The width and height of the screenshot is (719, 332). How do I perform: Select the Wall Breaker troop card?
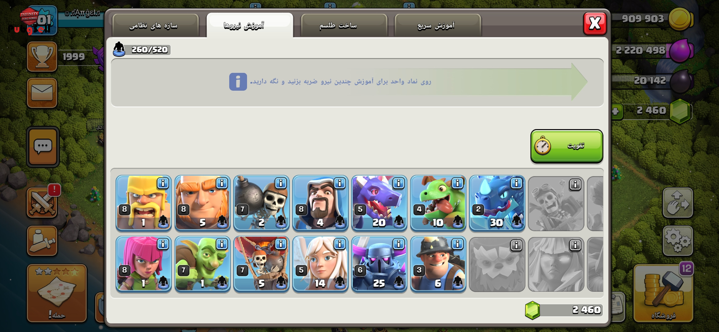coord(261,203)
